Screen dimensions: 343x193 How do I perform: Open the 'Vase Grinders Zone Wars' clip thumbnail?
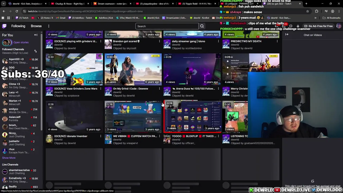(x=74, y=69)
